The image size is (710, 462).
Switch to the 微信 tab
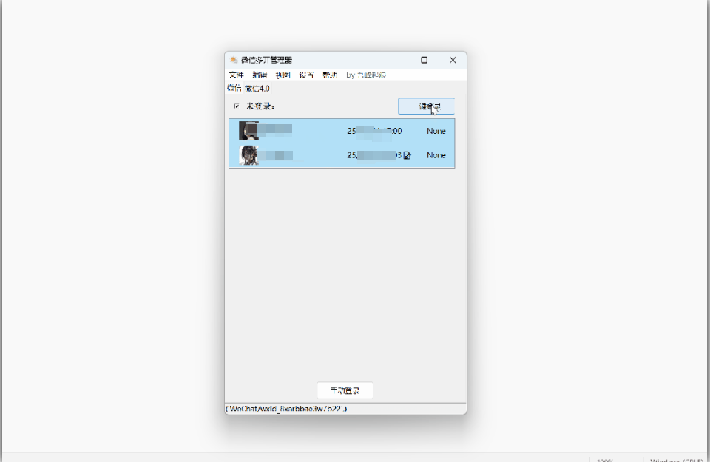pyautogui.click(x=234, y=88)
